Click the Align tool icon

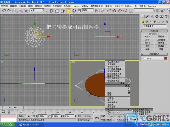163,11
